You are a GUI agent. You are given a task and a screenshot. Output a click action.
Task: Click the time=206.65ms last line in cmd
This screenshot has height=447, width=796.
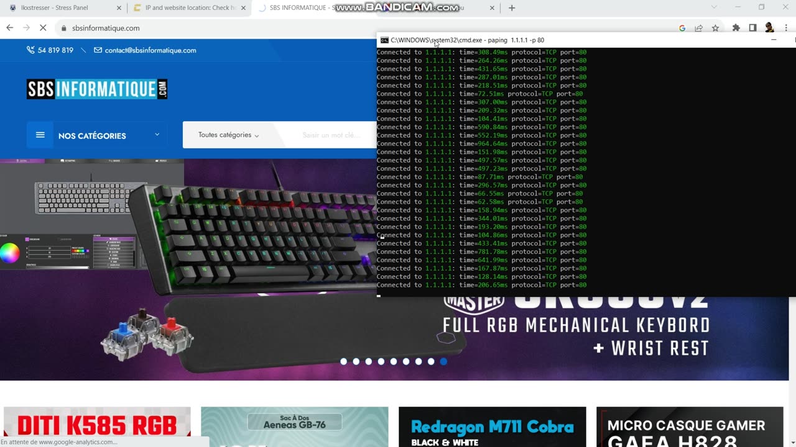click(x=481, y=285)
